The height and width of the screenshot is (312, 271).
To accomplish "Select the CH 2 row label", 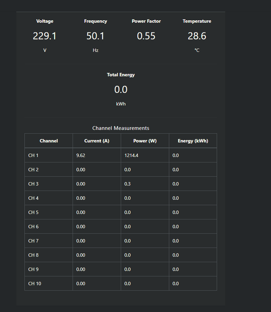I will click(34, 170).
